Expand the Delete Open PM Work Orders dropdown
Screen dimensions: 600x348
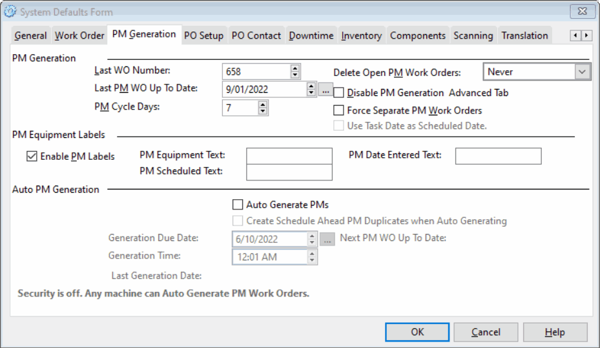tap(582, 72)
